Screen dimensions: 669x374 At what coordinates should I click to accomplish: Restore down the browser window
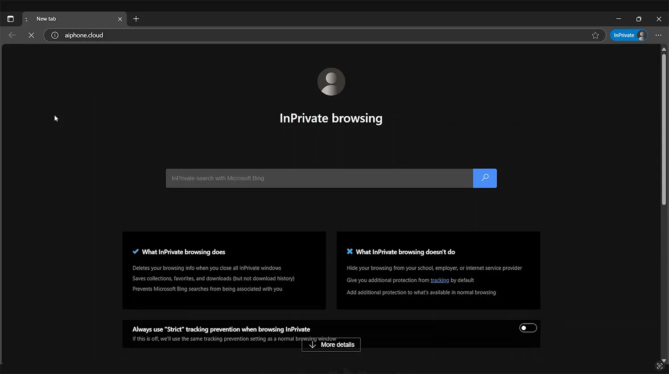pos(639,19)
